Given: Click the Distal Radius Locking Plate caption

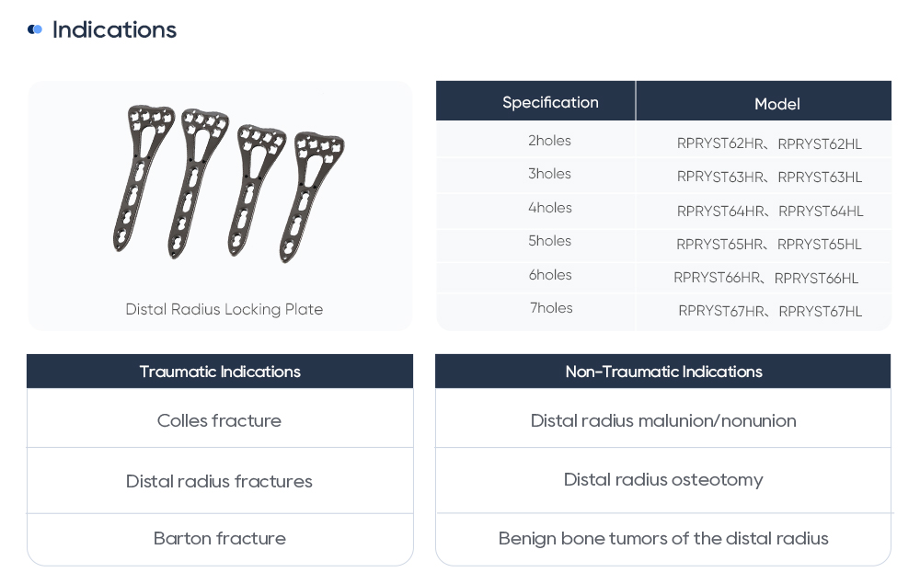Looking at the screenshot, I should (x=224, y=309).
